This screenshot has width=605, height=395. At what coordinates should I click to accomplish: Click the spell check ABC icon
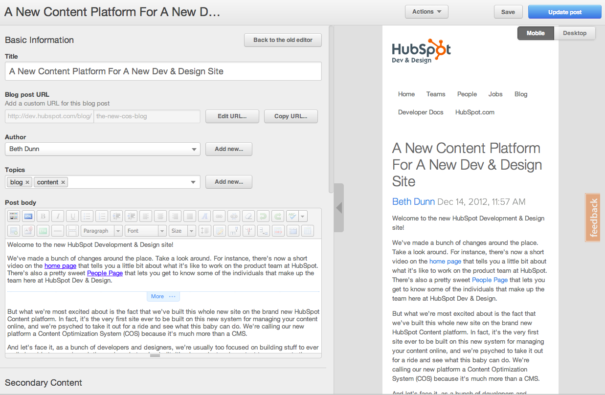(292, 216)
